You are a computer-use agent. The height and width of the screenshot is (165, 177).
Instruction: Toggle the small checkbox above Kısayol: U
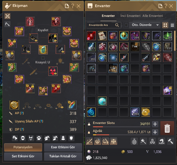point(43,58)
